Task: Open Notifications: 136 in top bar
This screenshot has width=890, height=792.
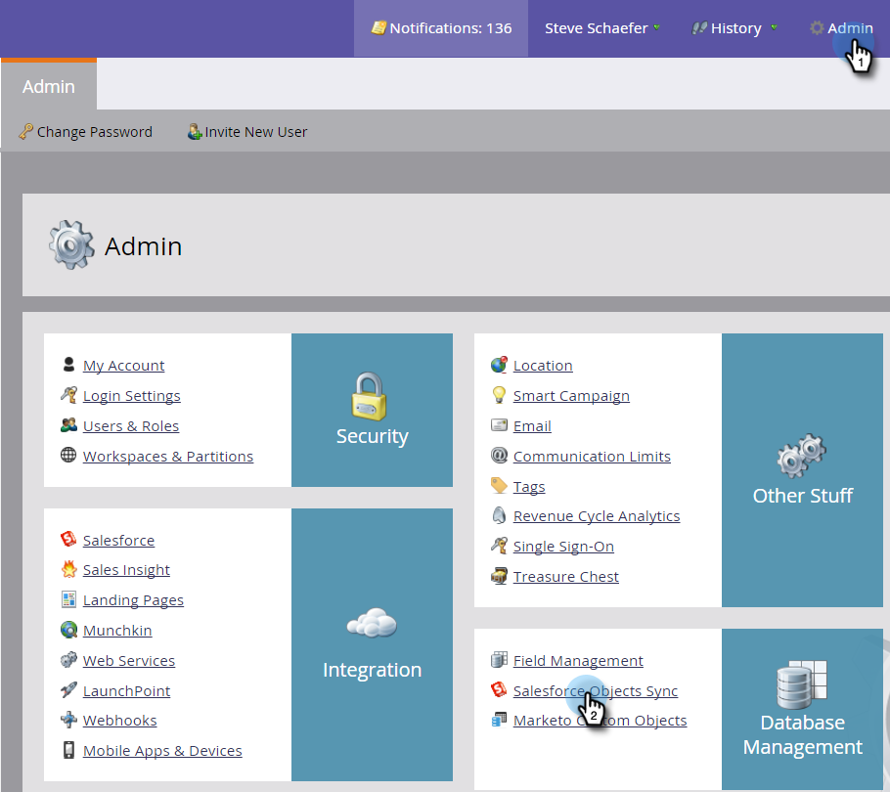Action: point(441,28)
